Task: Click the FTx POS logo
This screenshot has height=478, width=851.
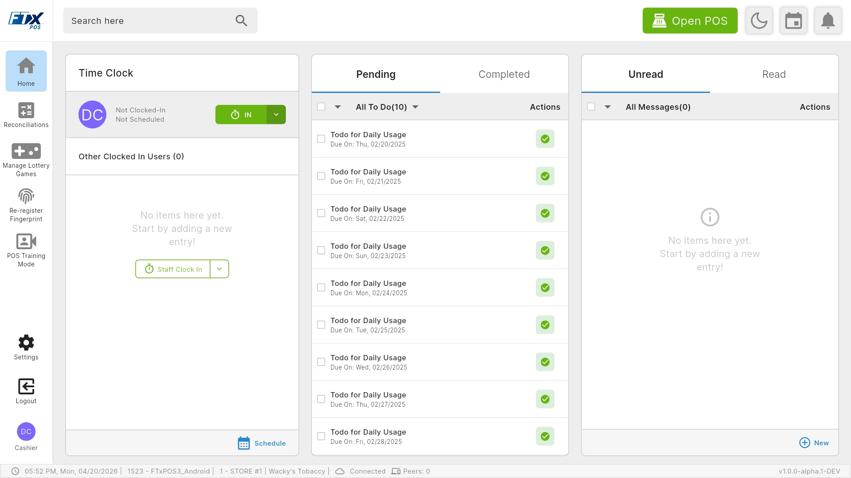Action: click(x=26, y=20)
